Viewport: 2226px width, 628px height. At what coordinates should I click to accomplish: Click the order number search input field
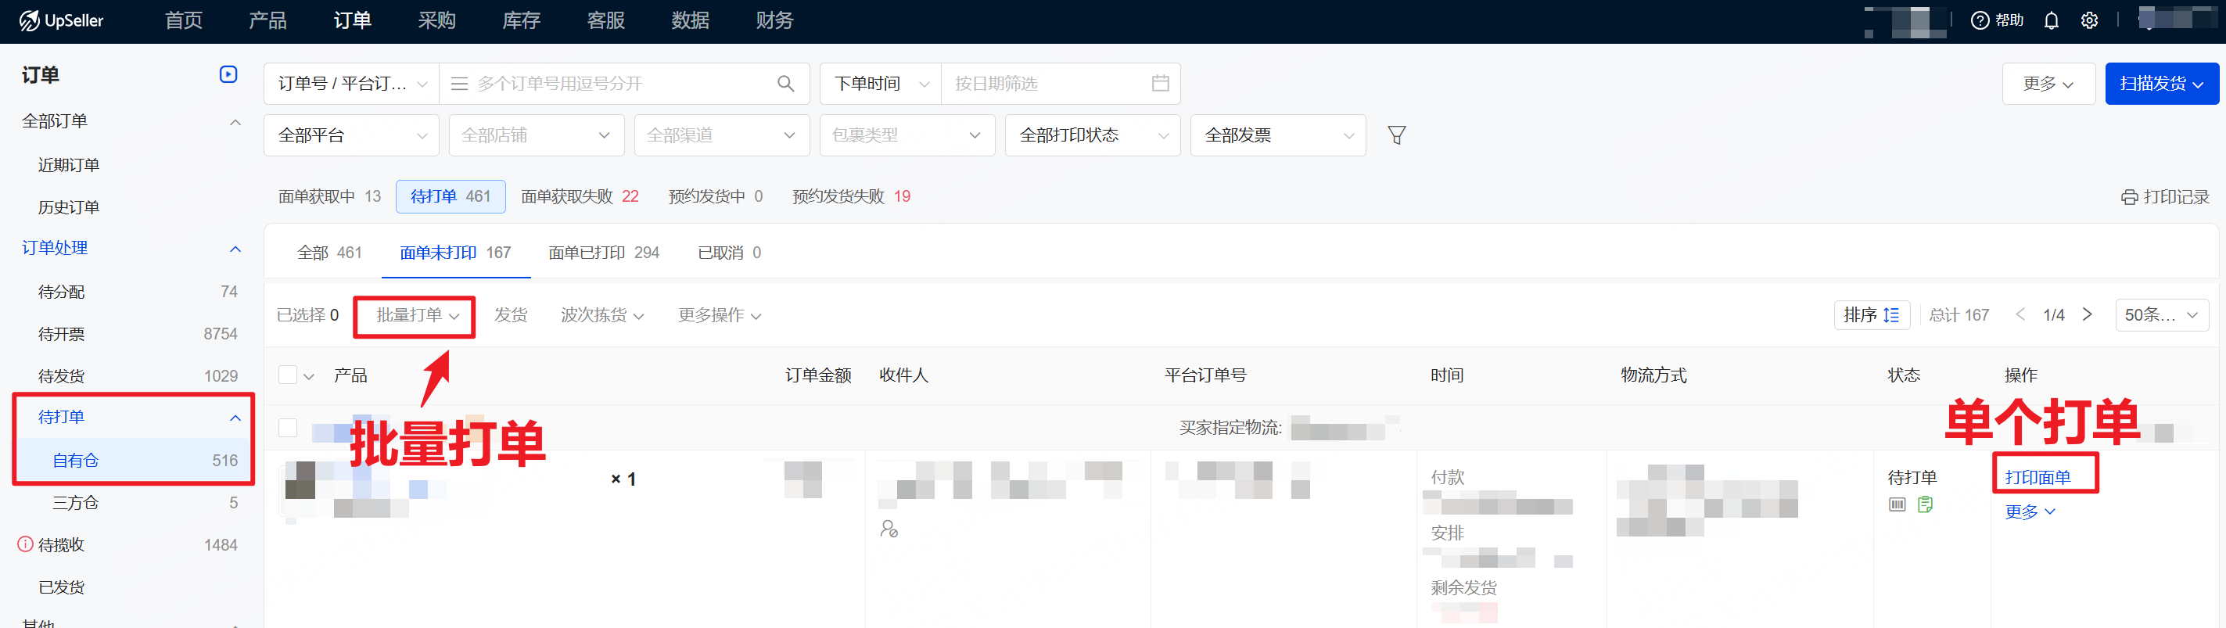point(622,84)
